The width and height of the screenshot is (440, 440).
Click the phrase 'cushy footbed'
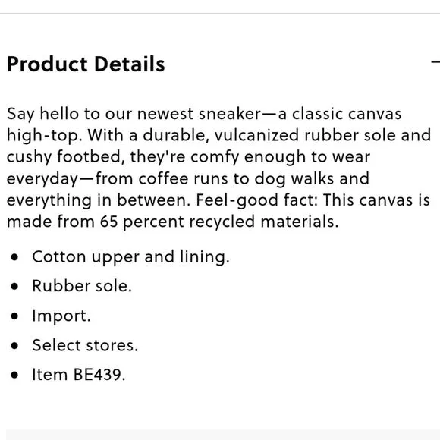64,157
